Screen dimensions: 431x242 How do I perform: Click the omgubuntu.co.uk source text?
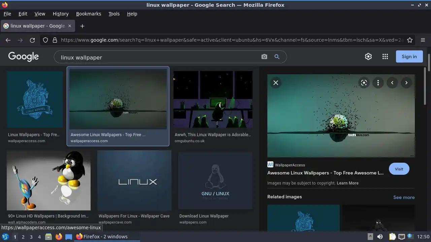[190, 141]
